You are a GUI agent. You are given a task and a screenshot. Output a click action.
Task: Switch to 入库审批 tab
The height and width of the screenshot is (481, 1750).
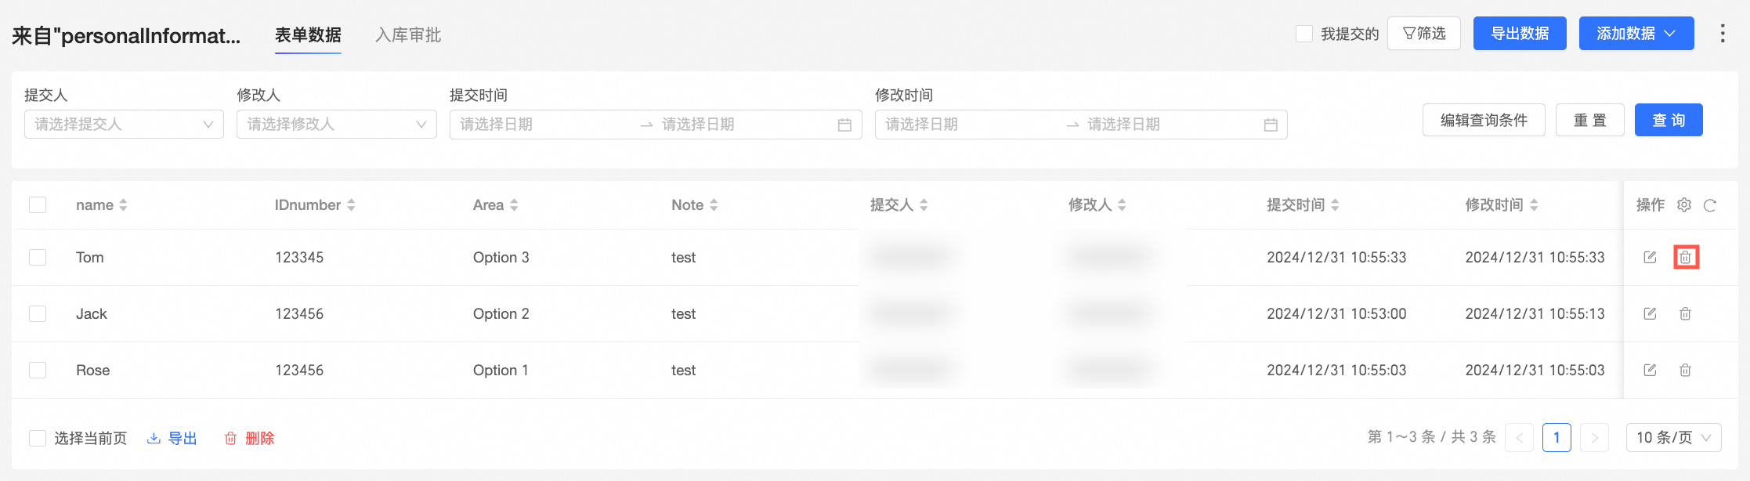(x=408, y=35)
